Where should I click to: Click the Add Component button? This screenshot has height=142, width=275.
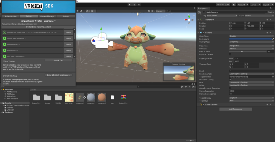pos(236,109)
